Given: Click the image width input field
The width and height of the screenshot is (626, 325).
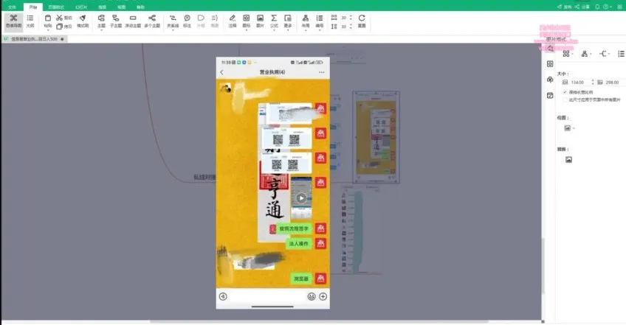Looking at the screenshot, I should 578,82.
